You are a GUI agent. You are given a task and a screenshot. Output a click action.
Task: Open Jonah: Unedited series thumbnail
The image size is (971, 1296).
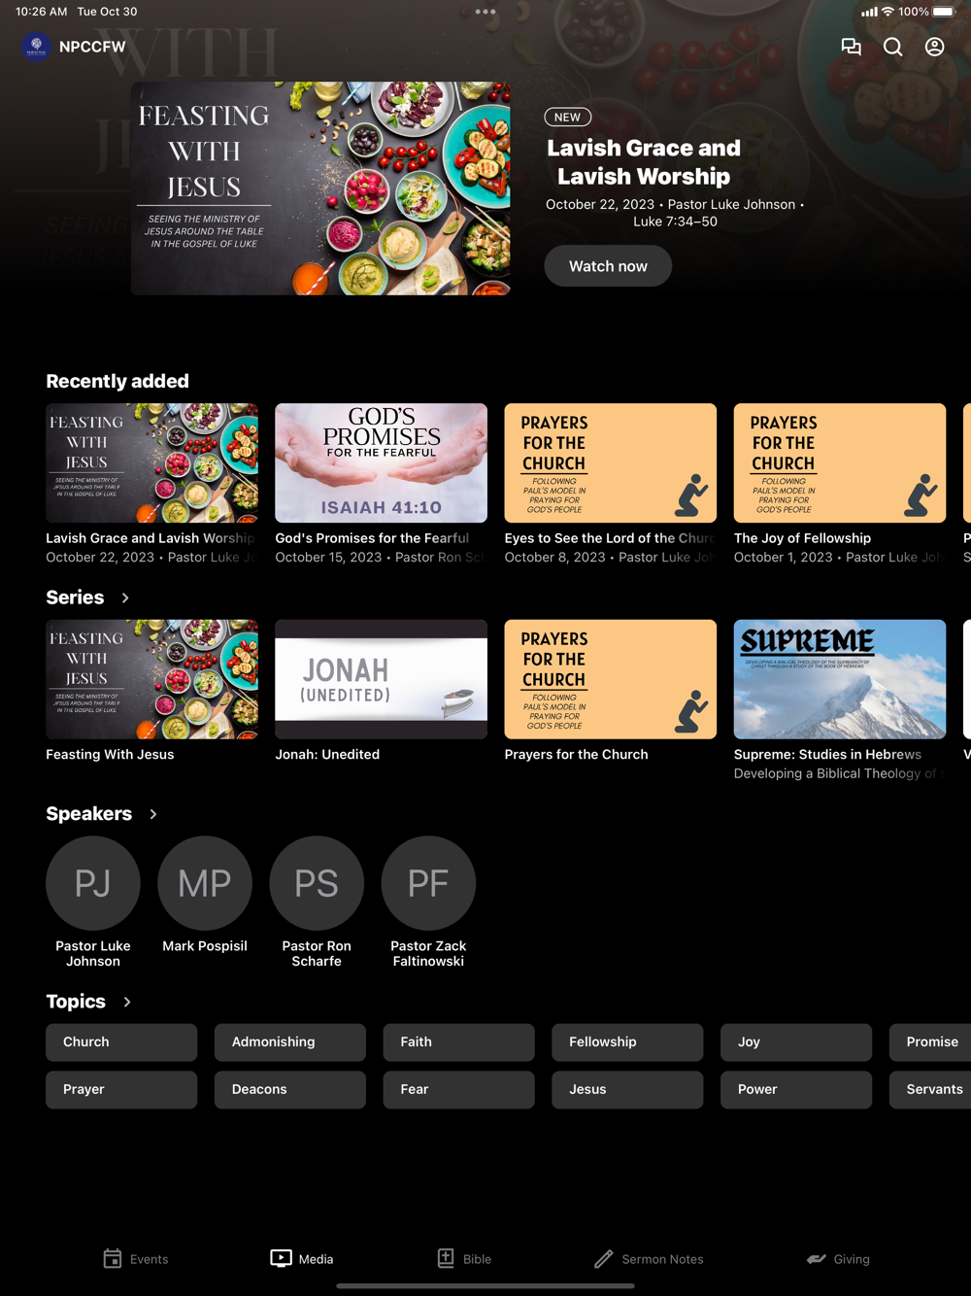(x=381, y=679)
